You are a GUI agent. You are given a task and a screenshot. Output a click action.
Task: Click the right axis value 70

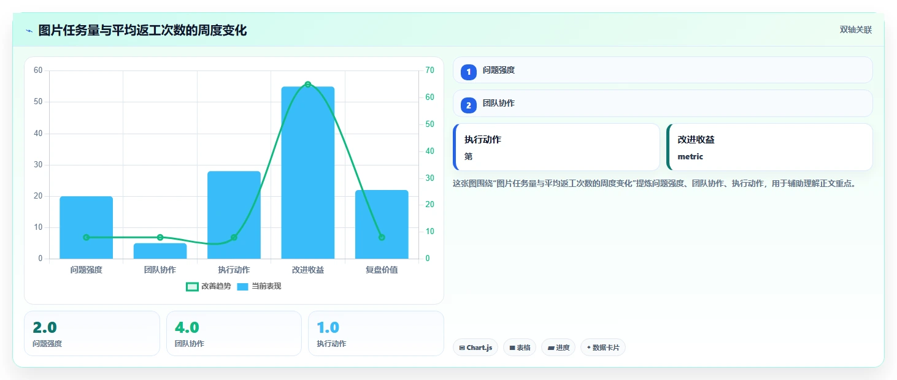pyautogui.click(x=429, y=70)
